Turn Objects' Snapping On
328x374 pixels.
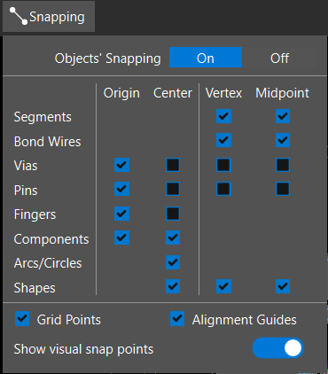click(206, 58)
